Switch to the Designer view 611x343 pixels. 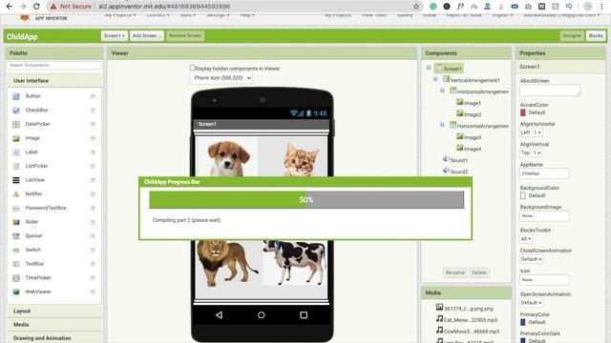click(x=572, y=36)
